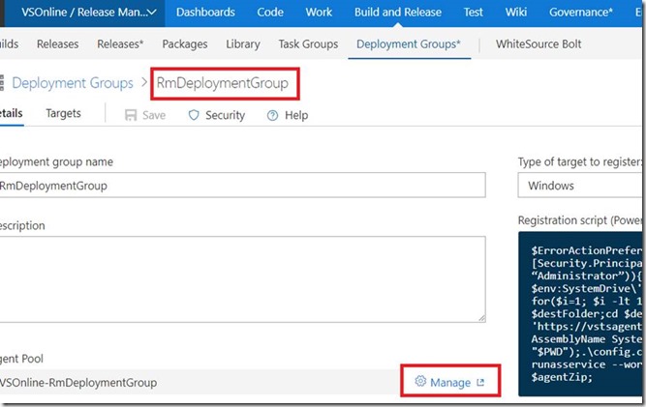Open the Dashboards hub
This screenshot has height=407, width=646.
205,13
